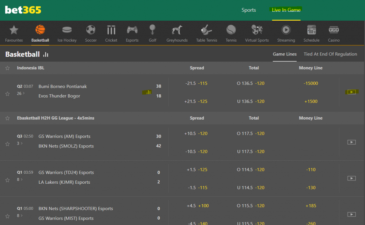Bet Over 115.5 total at -120
The width and height of the screenshot is (365, 225).
pyautogui.click(x=251, y=206)
